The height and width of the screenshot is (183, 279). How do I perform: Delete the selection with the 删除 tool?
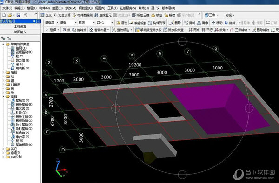tap(175, 23)
